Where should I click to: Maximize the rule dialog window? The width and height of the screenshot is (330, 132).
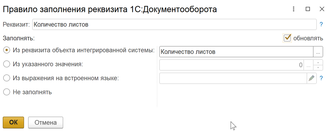308,9
